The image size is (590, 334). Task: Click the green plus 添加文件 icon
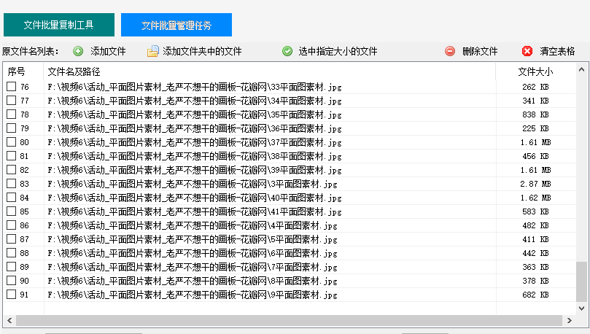tap(78, 51)
